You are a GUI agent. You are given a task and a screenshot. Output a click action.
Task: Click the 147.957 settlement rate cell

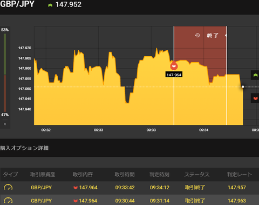pyautogui.click(x=237, y=188)
